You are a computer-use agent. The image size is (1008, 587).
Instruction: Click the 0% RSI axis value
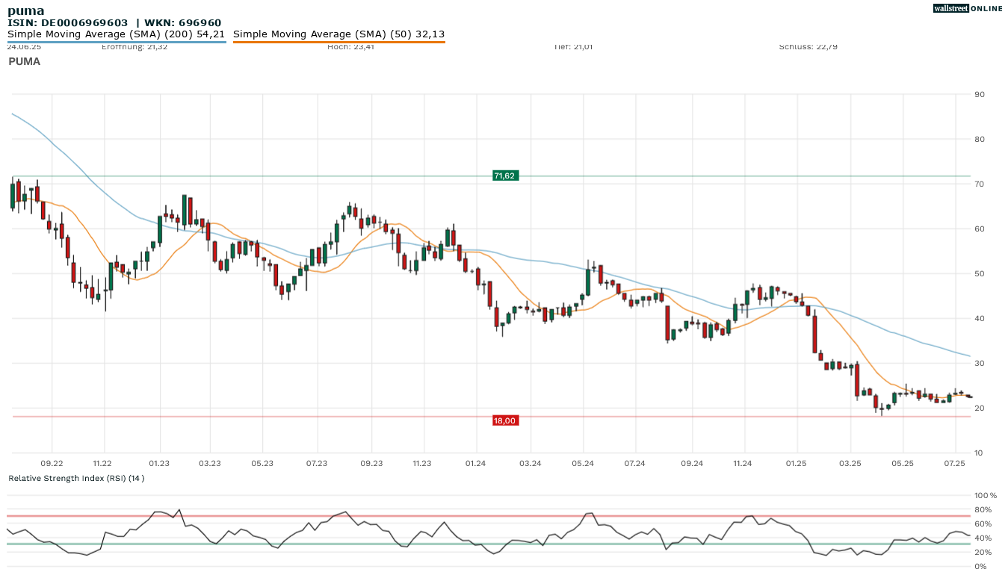[981, 566]
